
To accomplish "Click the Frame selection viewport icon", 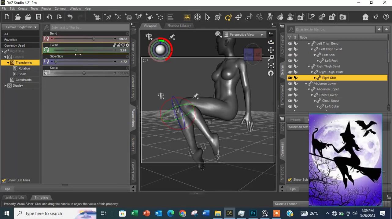I will coord(271,66).
